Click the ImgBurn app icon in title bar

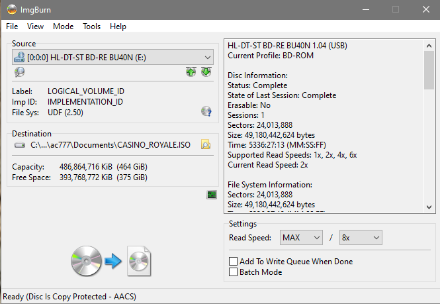tap(11, 9)
